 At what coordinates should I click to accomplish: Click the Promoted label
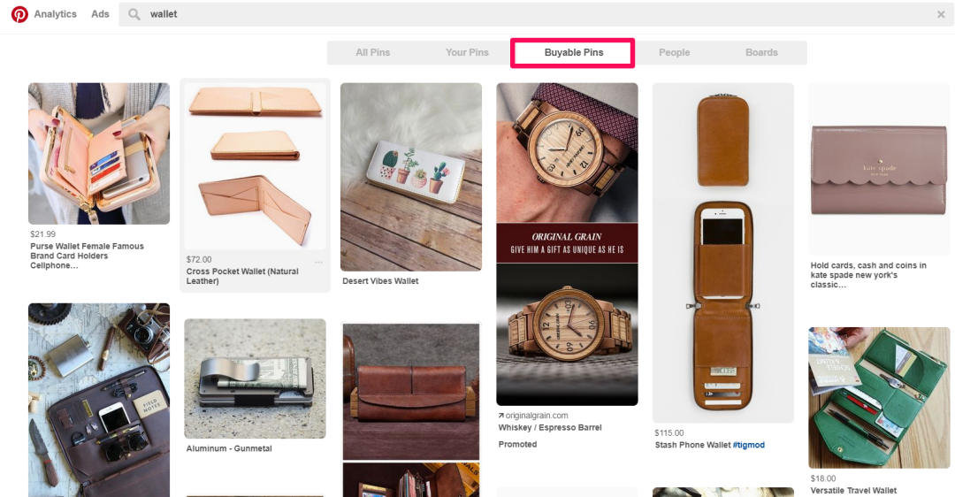tap(517, 445)
